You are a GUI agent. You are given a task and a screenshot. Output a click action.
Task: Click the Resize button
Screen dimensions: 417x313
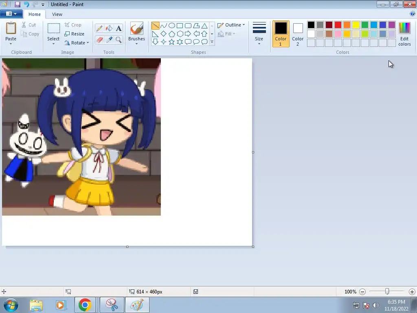click(x=75, y=34)
